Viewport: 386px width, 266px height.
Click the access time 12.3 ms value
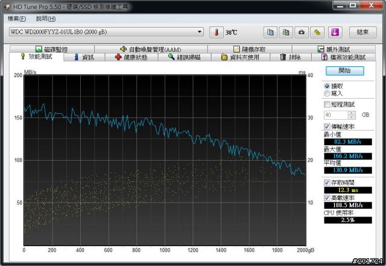click(348, 190)
